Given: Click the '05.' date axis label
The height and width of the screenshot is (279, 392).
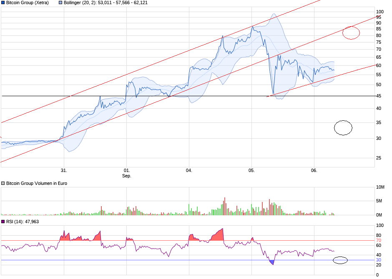Looking at the screenshot, I should [251, 170].
